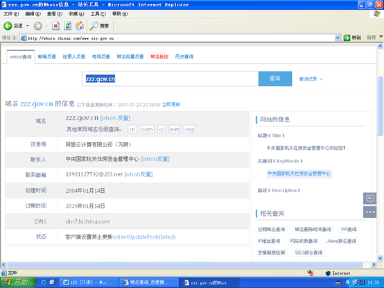Click the Stop loading red X icon
This screenshot has width=384, height=288.
pos(56,26)
